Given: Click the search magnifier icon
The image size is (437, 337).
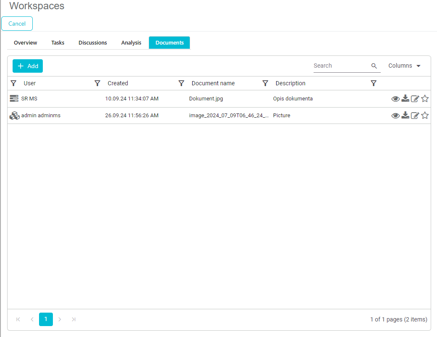Looking at the screenshot, I should 374,66.
